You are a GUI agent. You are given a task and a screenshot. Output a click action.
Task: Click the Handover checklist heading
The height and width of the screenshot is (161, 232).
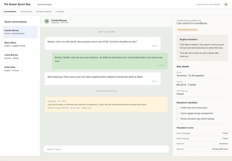pyautogui.click(x=187, y=103)
